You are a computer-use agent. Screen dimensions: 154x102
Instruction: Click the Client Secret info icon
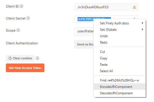click(x=28, y=18)
